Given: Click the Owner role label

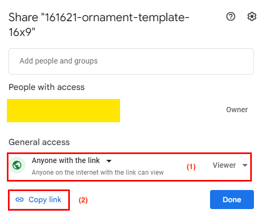Looking at the screenshot, I should tap(237, 110).
